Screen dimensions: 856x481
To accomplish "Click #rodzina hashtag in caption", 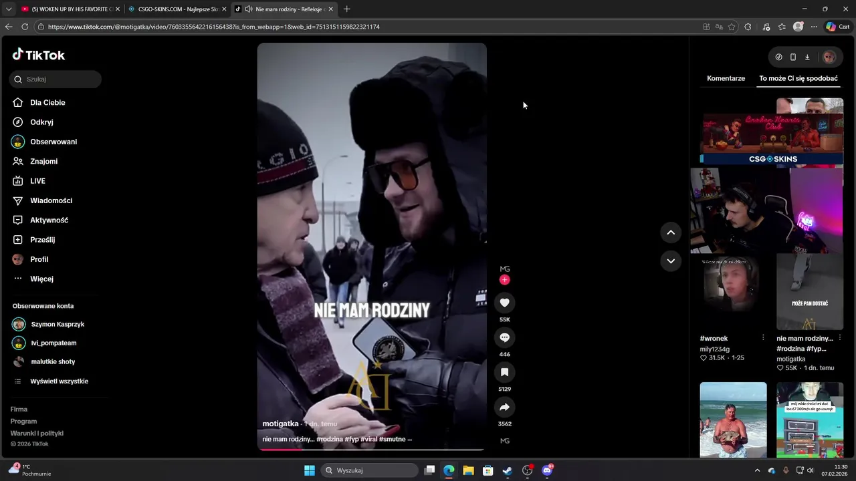I will (330, 439).
